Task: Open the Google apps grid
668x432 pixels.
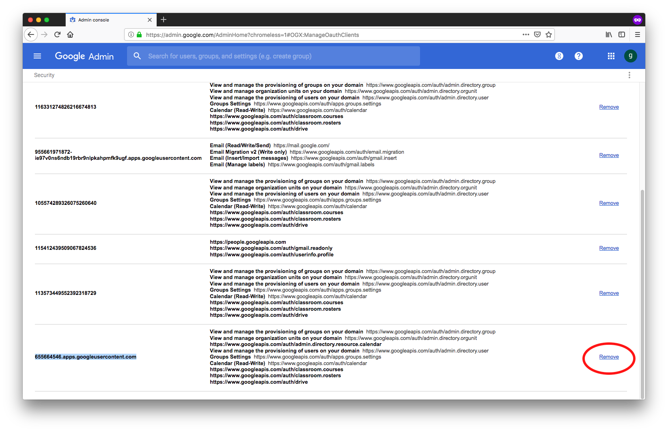Action: click(x=611, y=56)
